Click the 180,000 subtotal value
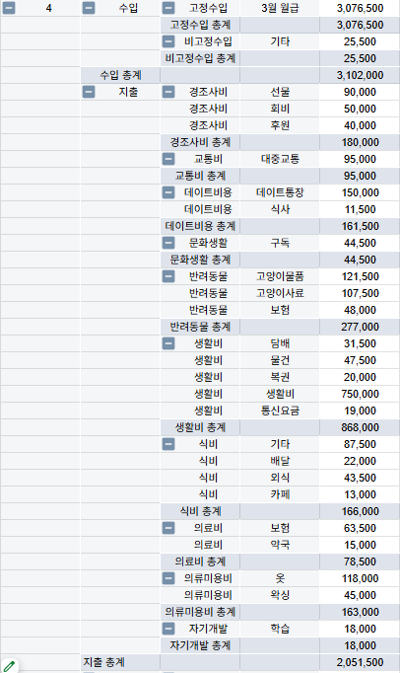Screen dimensions: 400x673 click(360, 142)
